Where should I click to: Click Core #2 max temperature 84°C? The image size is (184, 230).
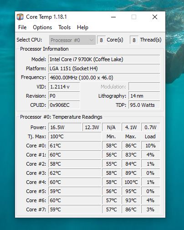click(x=131, y=164)
